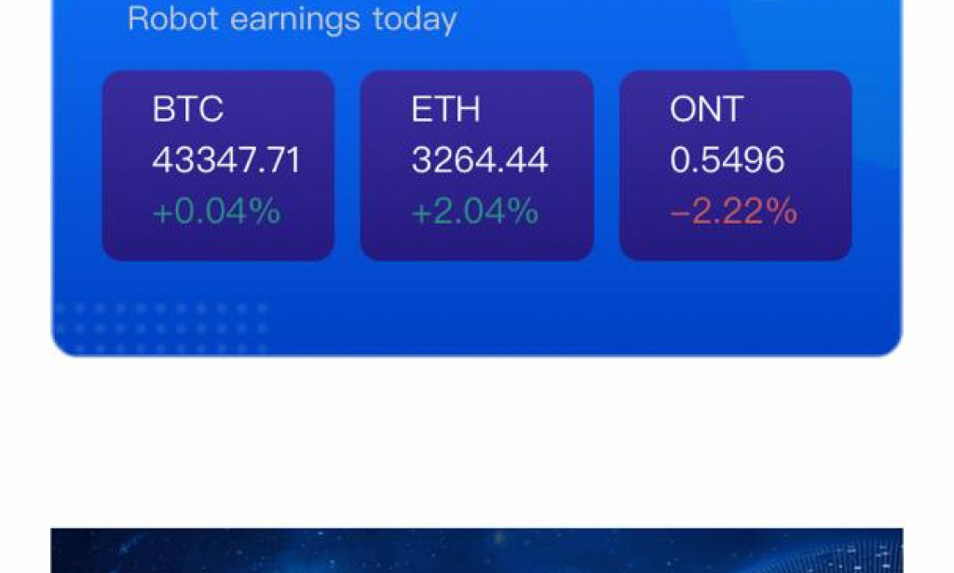Select the ETH price 3264.44

click(x=479, y=160)
